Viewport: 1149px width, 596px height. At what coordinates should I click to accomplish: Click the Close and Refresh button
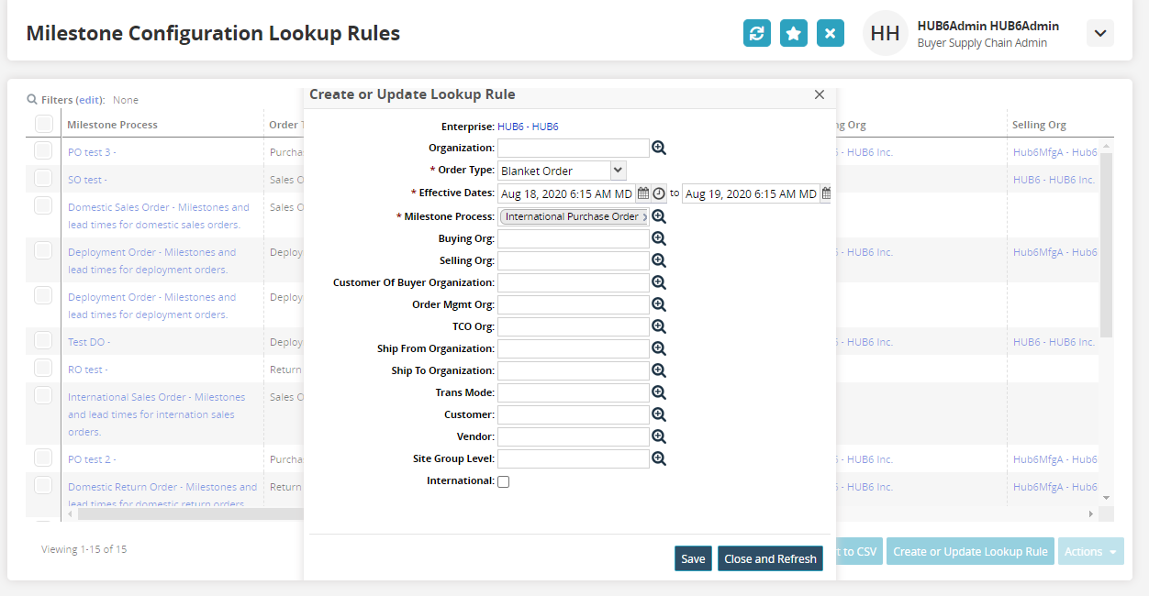pos(770,558)
